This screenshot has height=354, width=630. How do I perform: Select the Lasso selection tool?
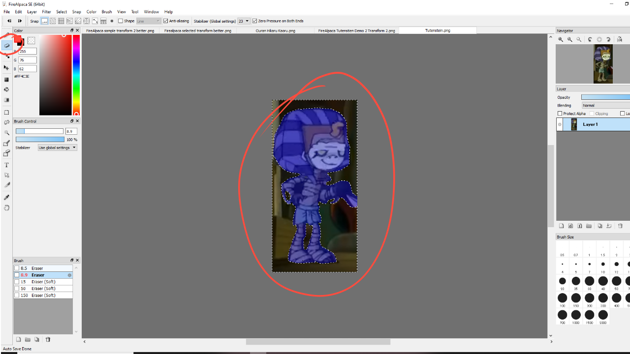(x=7, y=122)
